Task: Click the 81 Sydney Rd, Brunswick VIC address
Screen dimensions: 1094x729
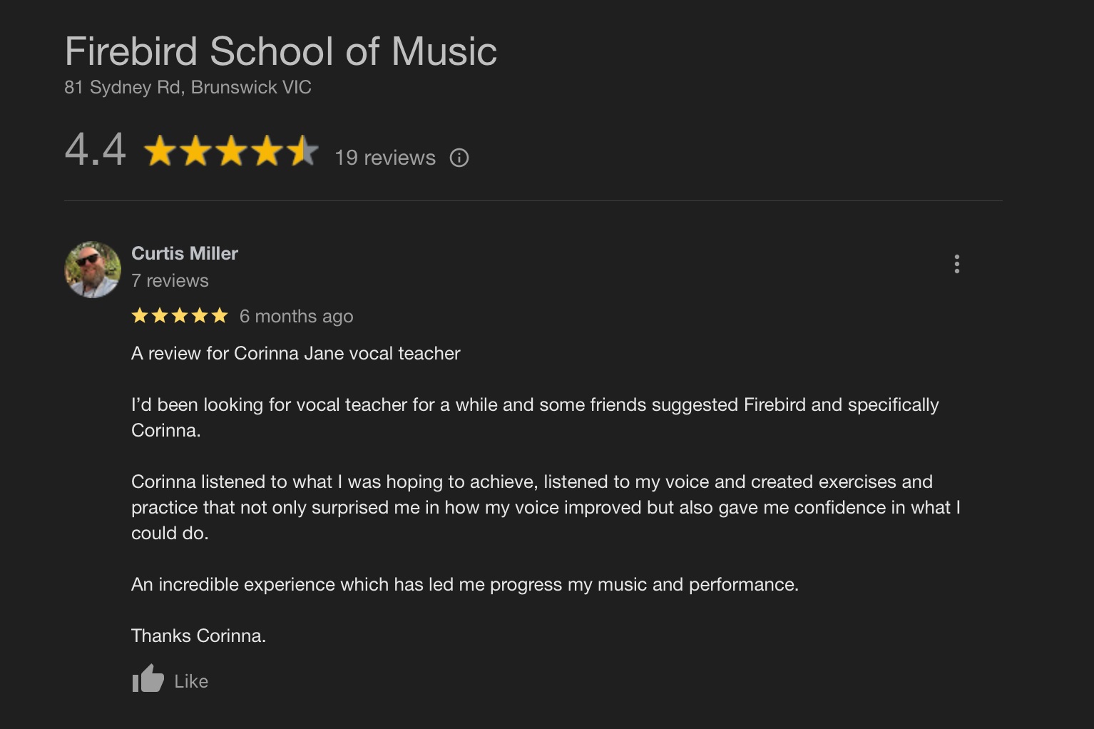Action: click(188, 87)
